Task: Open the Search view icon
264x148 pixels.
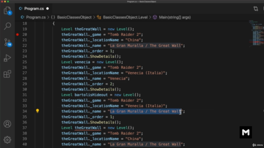Action: point(7,26)
